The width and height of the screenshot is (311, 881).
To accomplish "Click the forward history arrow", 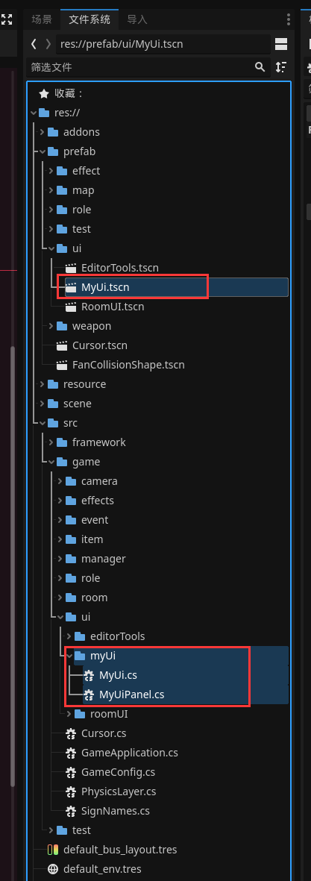I will tap(48, 44).
